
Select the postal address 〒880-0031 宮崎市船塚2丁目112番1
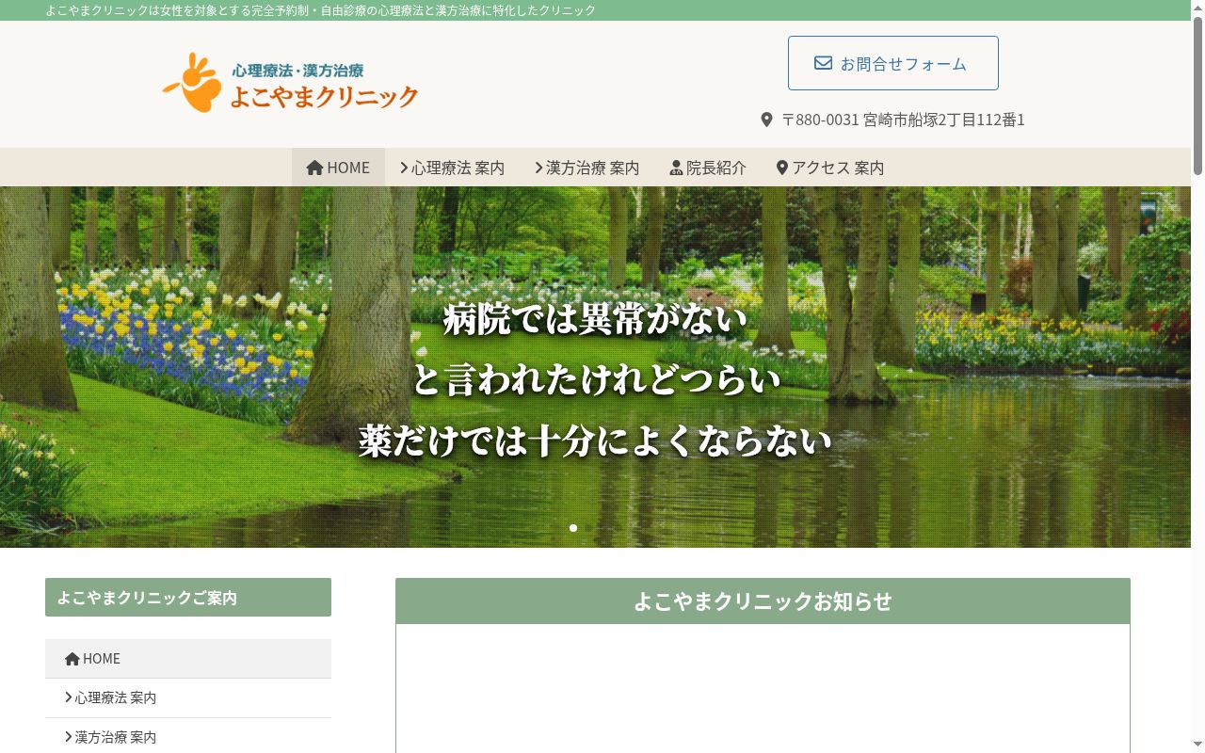coord(903,120)
